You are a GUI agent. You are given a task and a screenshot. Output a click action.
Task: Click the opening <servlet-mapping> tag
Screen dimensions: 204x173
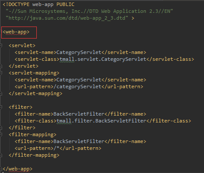34,73
